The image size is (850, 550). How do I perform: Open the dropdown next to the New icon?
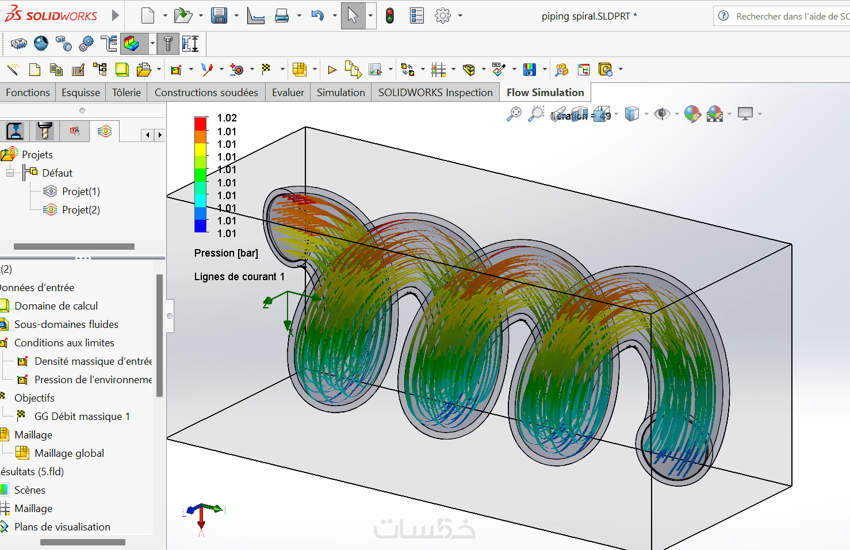tap(164, 16)
